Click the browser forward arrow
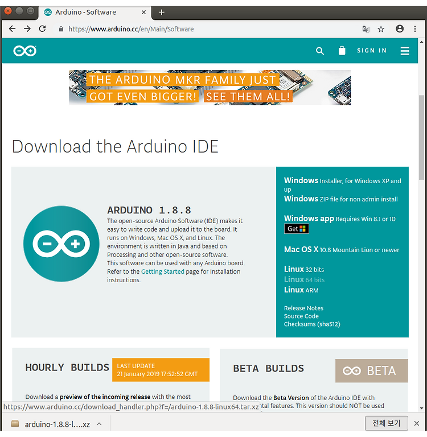This screenshot has height=437, width=427. pyautogui.click(x=27, y=28)
